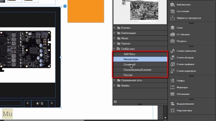Select the Основной slideshow widget
Image resolution: width=216 pixels, height=121 pixels.
tap(140, 65)
